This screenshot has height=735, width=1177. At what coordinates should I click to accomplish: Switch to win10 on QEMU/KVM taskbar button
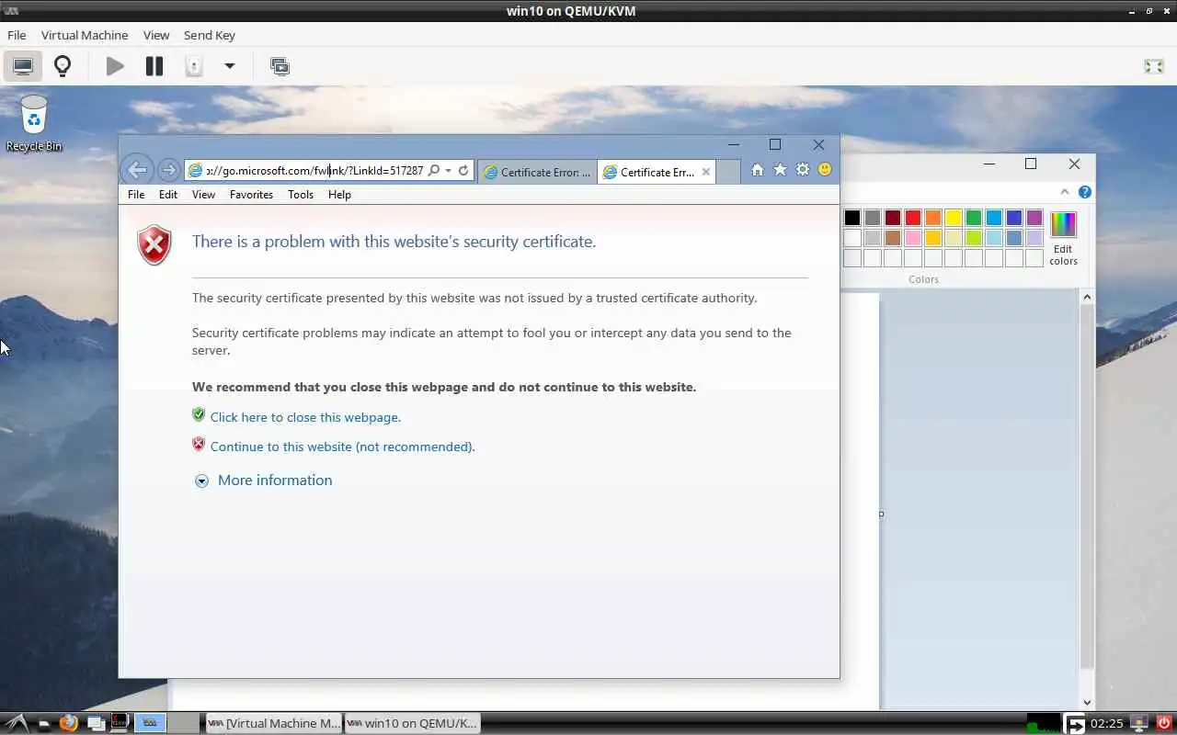coord(412,723)
